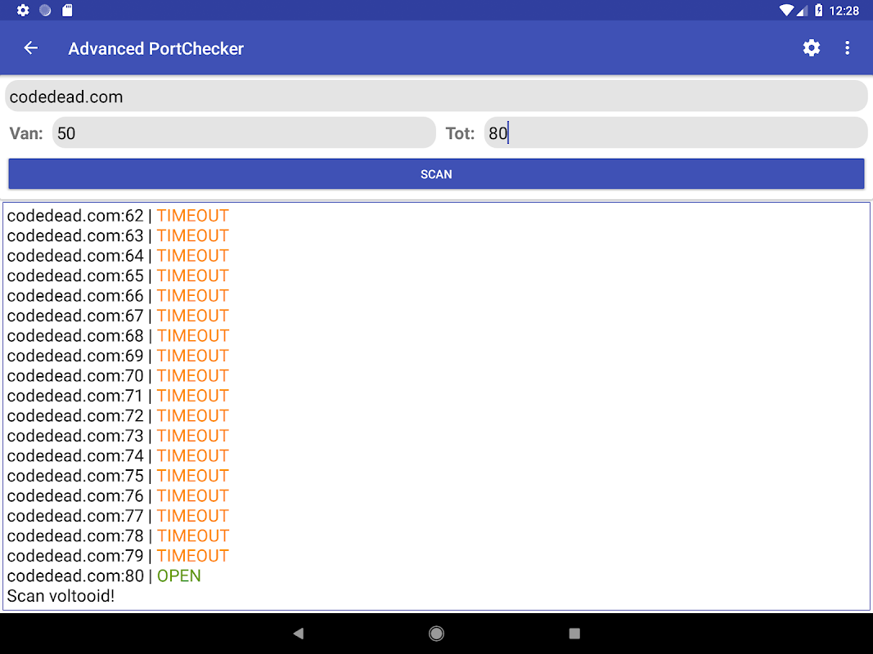Select the codedead.com:66 TIMEOUT result
The image size is (873, 654).
[118, 296]
